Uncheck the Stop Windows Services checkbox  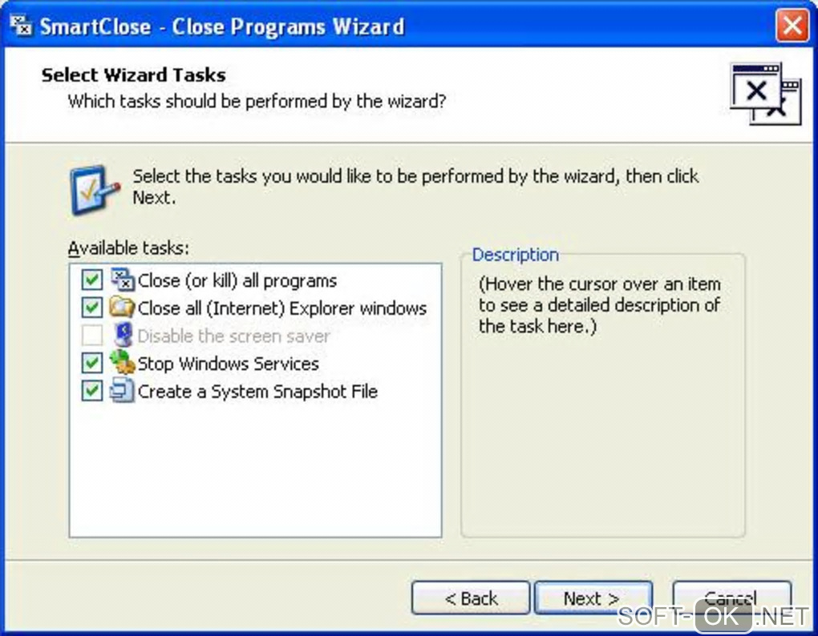(x=92, y=364)
